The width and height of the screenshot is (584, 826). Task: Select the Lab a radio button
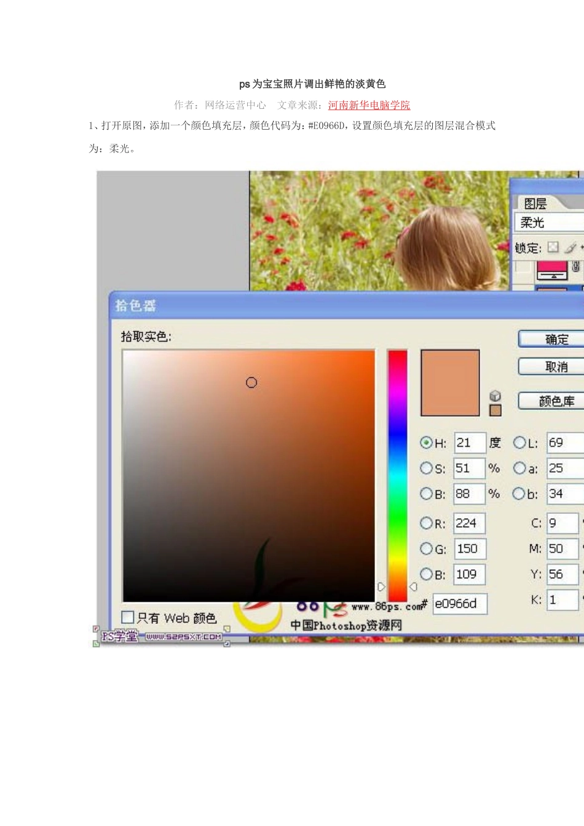click(519, 468)
